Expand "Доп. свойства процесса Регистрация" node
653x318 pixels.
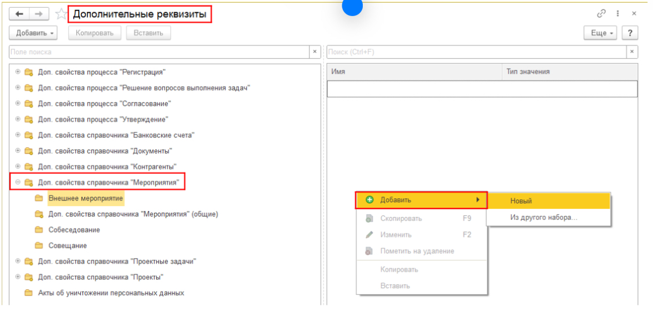click(x=18, y=71)
